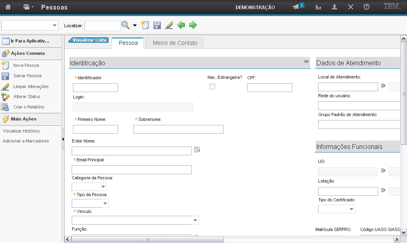407x243 pixels.
Task: Click the Save Pessoa toolbar disk icon
Action: [x=157, y=25]
